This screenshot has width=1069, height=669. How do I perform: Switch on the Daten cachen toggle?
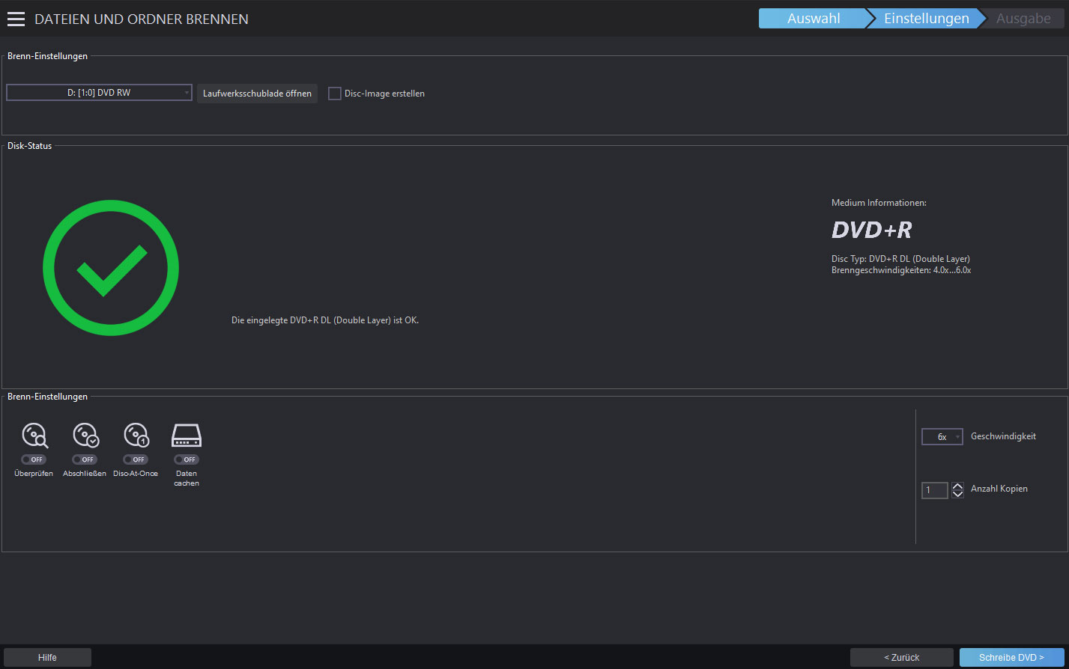coord(186,459)
